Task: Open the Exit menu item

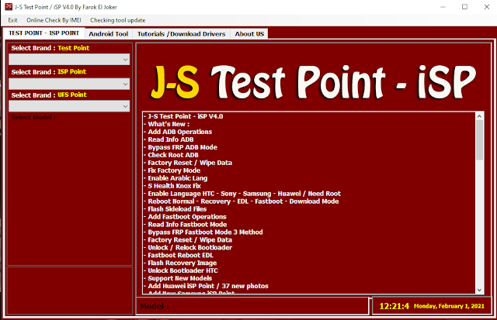Action: click(12, 20)
